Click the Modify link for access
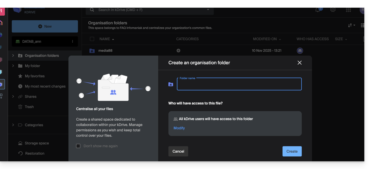 179,128
